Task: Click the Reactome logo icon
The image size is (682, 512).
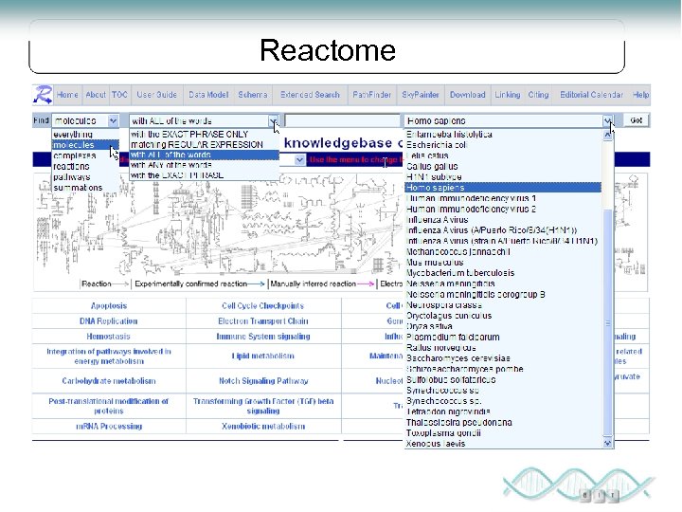Action: click(43, 95)
